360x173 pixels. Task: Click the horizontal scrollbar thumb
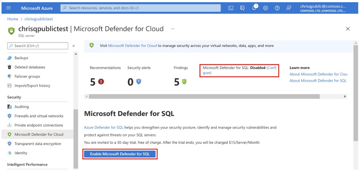pos(204,96)
